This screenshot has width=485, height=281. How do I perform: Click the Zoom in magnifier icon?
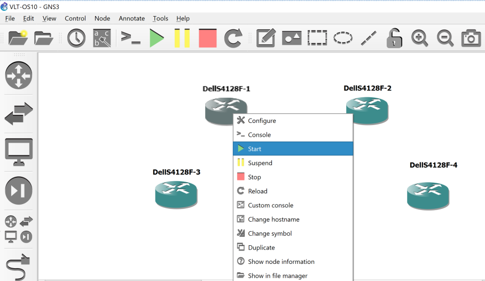pyautogui.click(x=419, y=38)
